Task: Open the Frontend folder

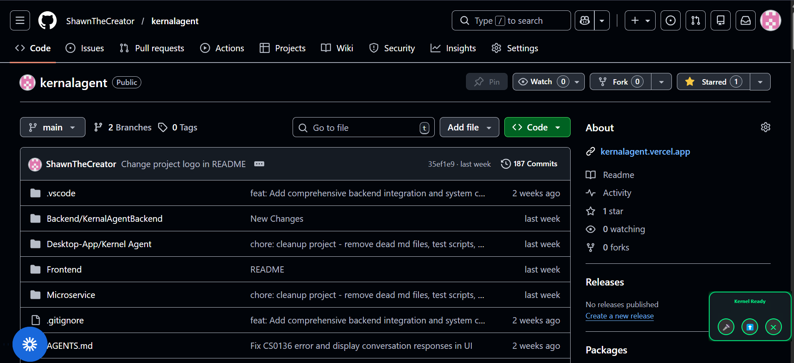Action: point(64,269)
